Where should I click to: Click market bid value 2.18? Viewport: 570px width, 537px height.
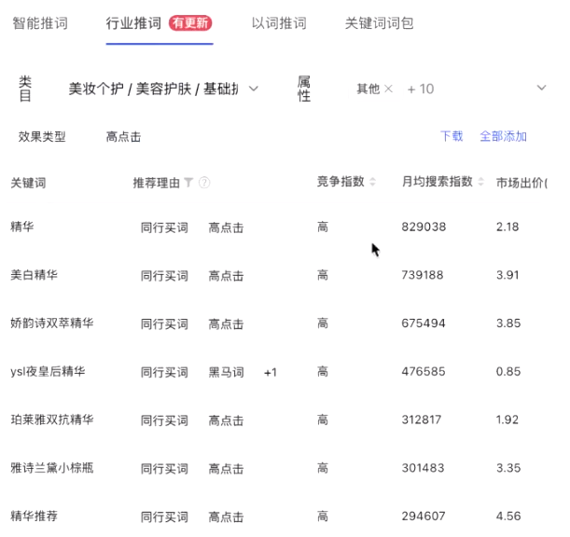coord(507,227)
